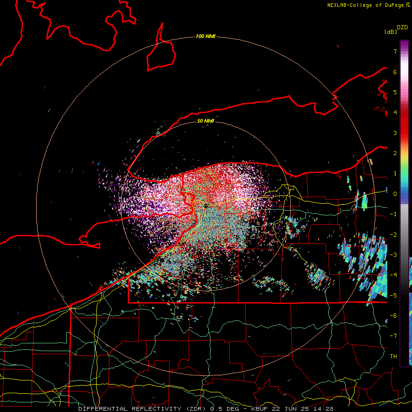Click the DZD legend title
The height and width of the screenshot is (412, 412).
[x=402, y=27]
